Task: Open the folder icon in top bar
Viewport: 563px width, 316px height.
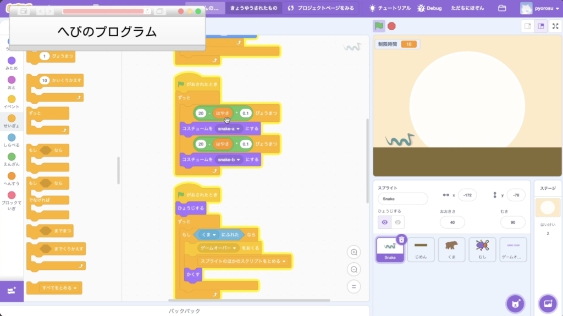Action: point(502,8)
